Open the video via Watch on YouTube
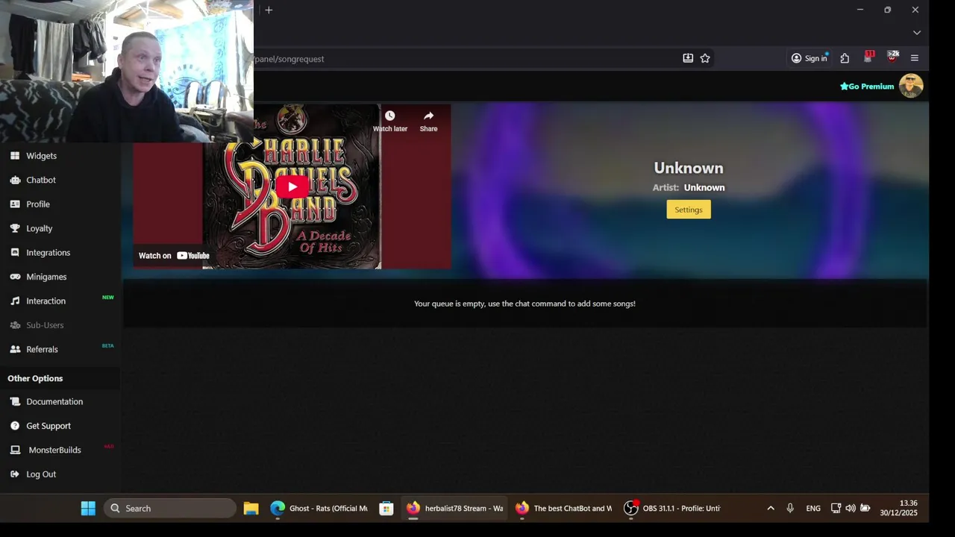The width and height of the screenshot is (955, 537). click(x=174, y=256)
